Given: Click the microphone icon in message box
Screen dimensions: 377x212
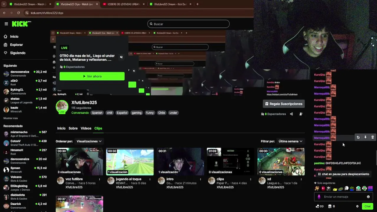Looking at the screenshot, I should 319,197.
